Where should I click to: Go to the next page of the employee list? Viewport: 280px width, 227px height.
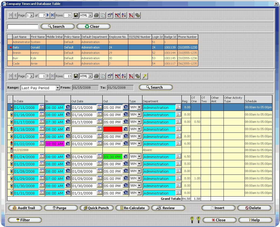point(48,15)
